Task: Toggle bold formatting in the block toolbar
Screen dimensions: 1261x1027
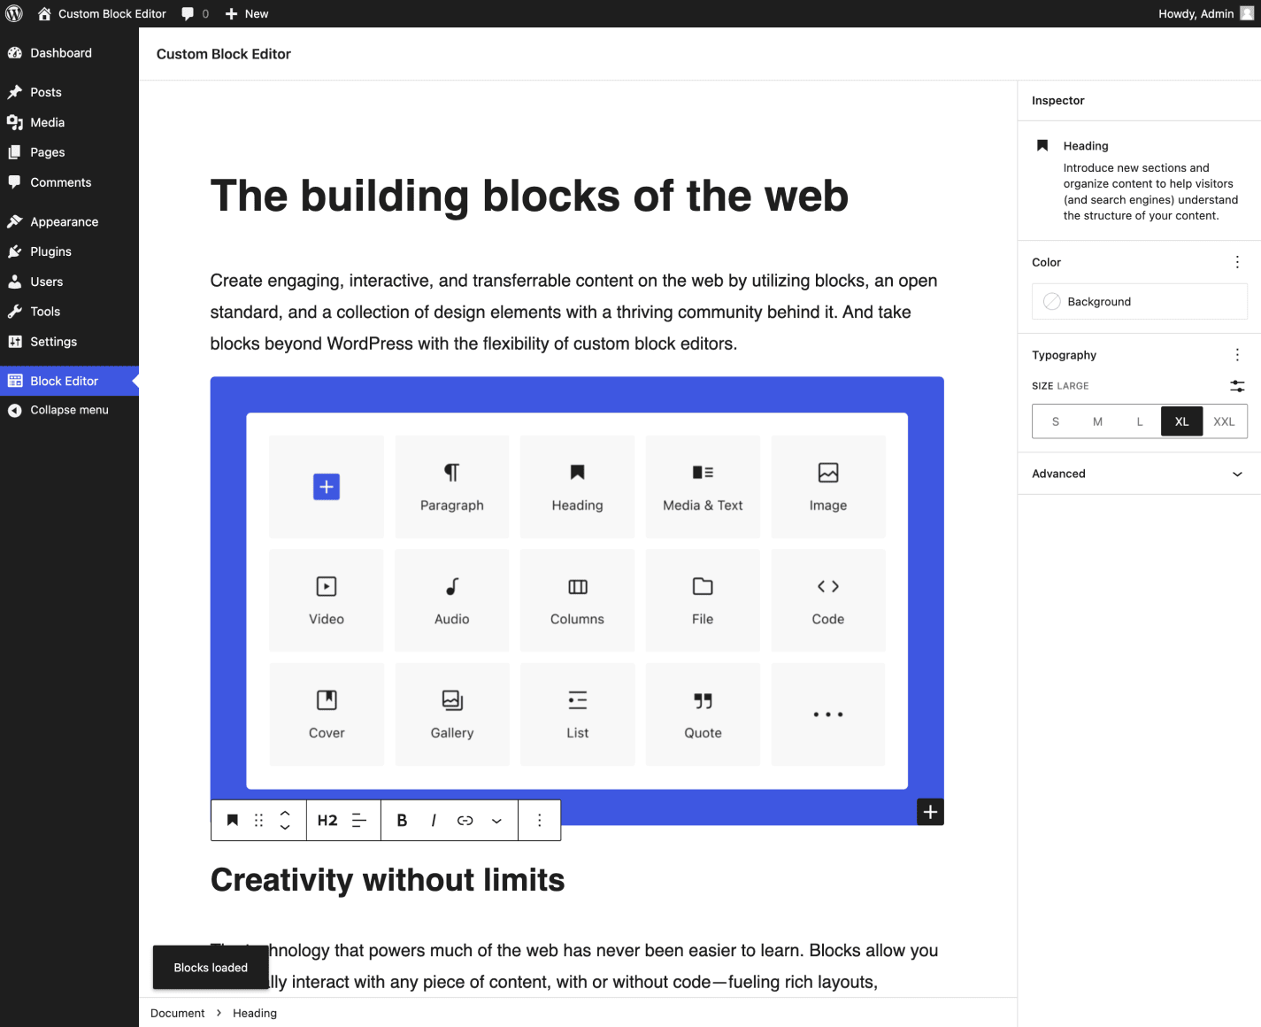Action: point(401,820)
